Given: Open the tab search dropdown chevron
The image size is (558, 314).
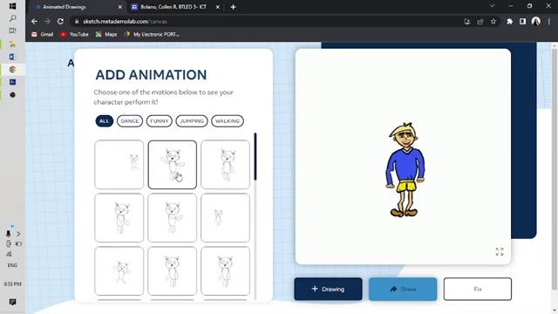Looking at the screenshot, I should (492, 6).
